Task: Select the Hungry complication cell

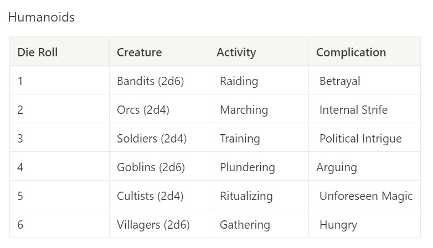Action: point(338,225)
